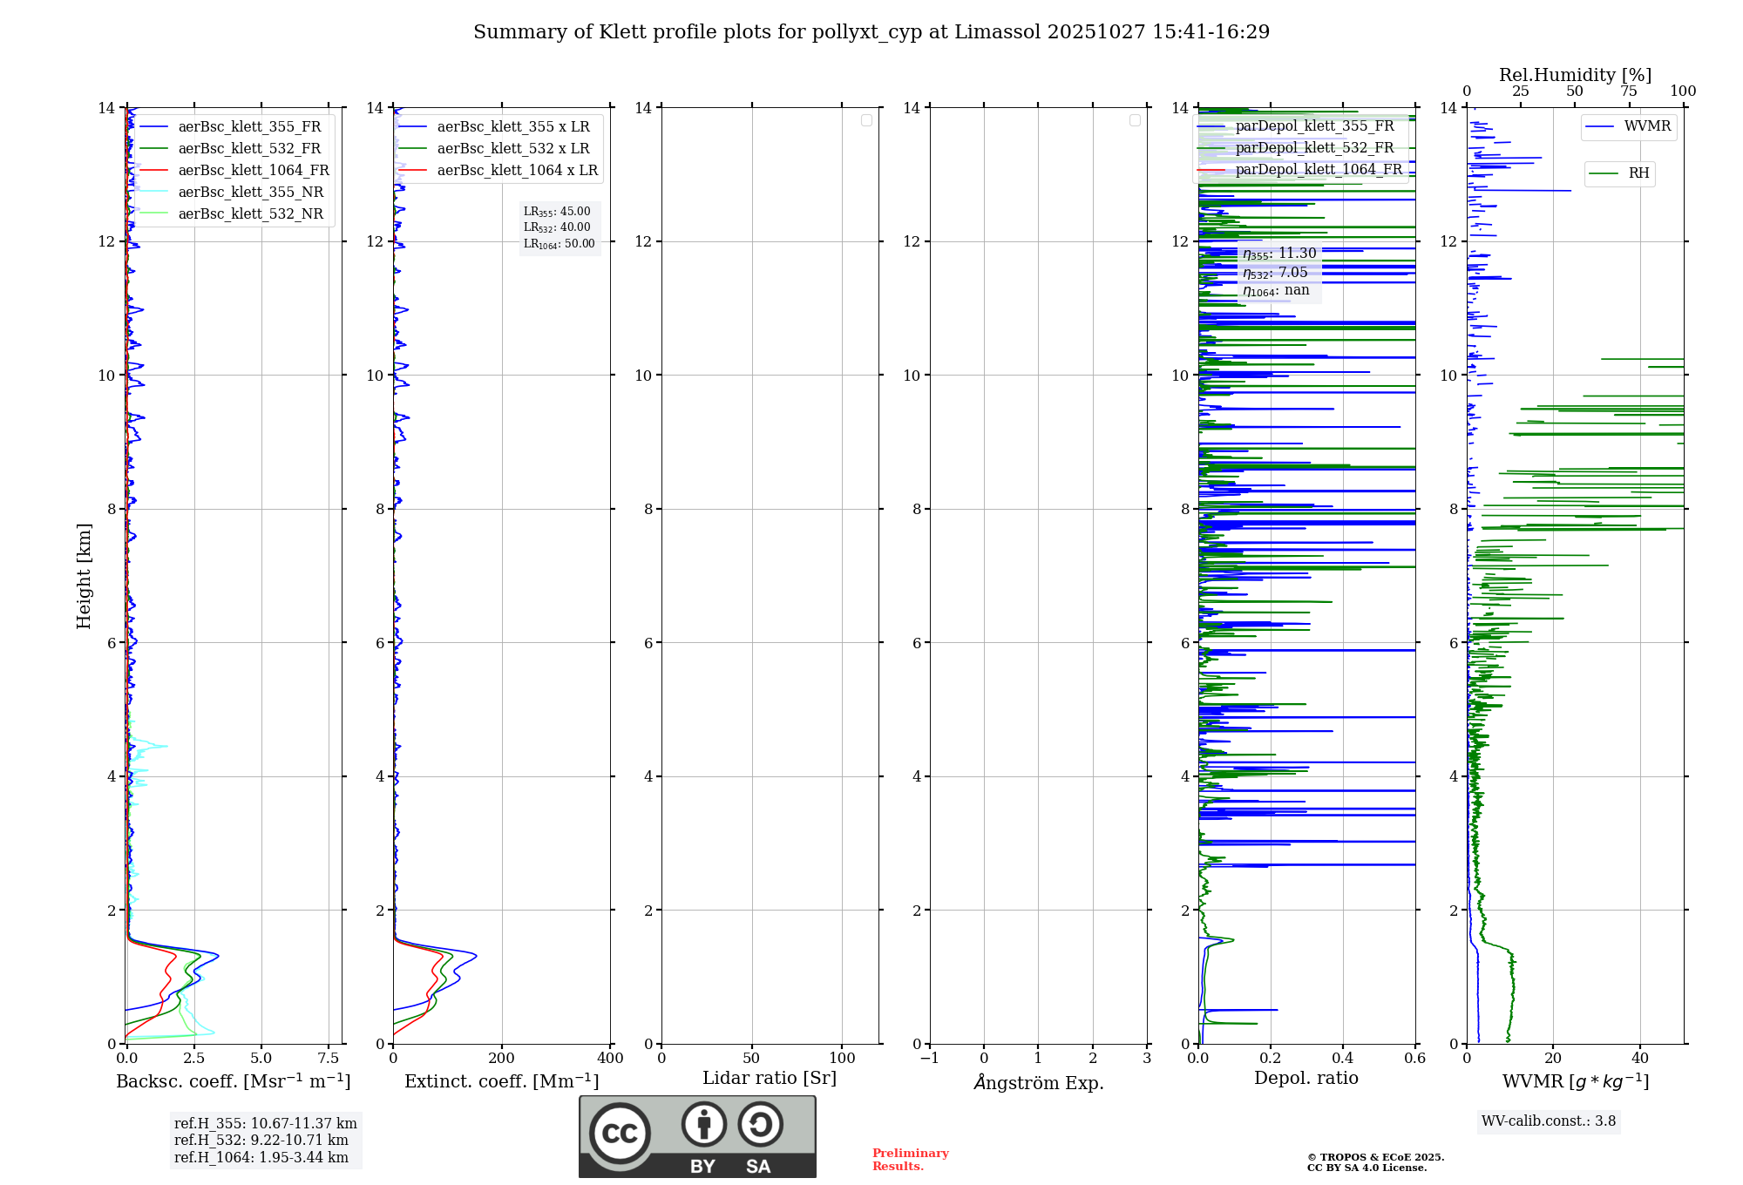
Task: Select aerBsc_klett_532_NR legend entry
Action: coord(250,214)
